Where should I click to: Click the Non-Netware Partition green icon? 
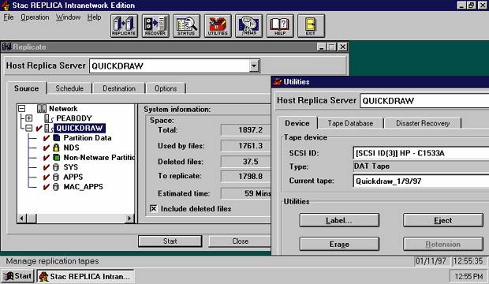57,157
